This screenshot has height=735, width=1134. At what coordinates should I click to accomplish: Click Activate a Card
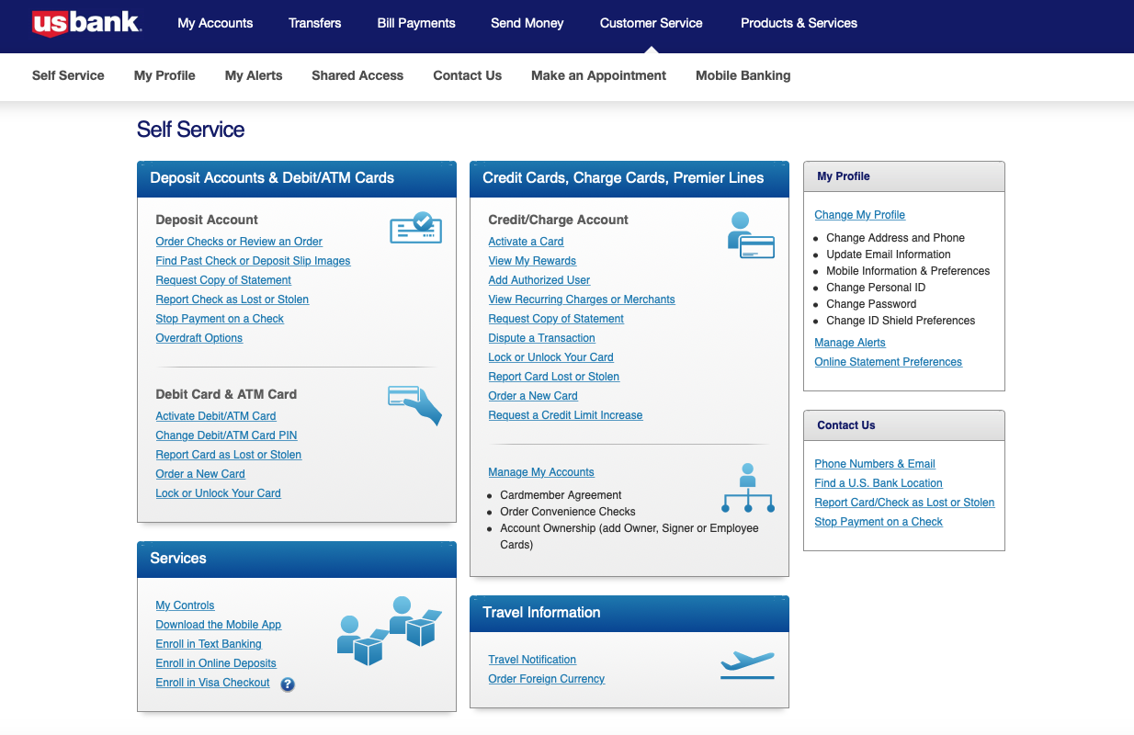pos(526,242)
